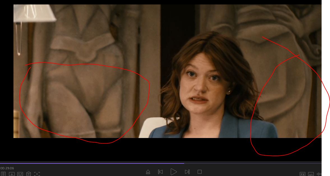Click the unplayed portion of the seek bar
The image size is (330, 176).
[252, 163]
